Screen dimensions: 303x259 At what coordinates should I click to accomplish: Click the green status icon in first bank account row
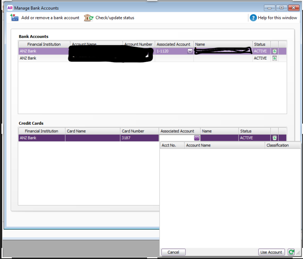[x=275, y=51]
